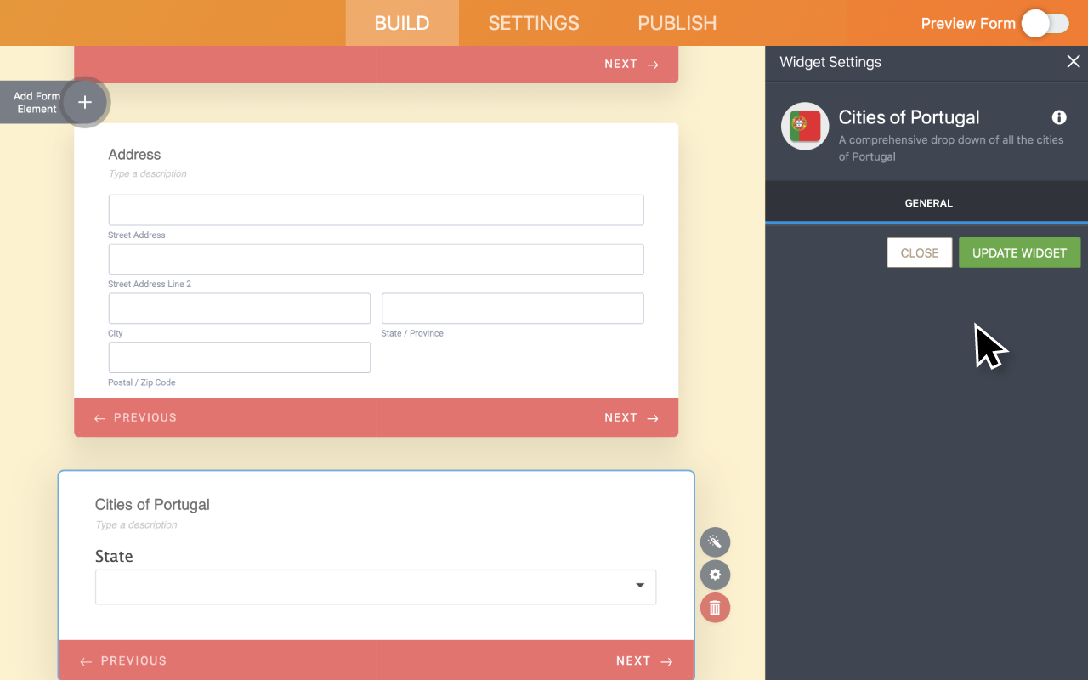
Task: Open widget properties with the gear icon
Action: pos(715,575)
